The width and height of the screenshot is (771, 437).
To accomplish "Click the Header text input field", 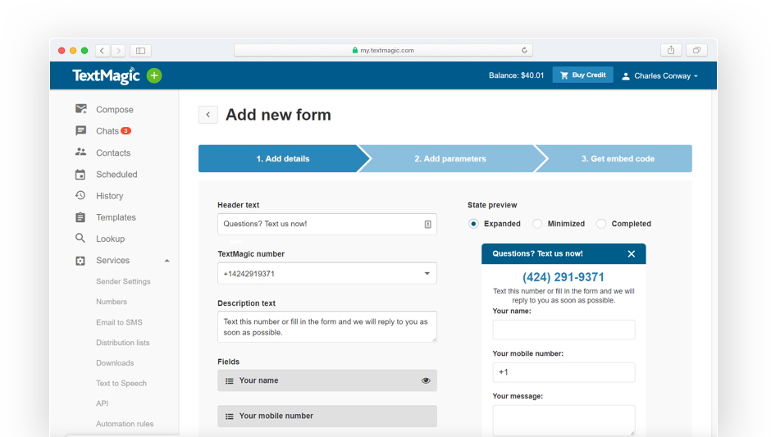I will (327, 224).
